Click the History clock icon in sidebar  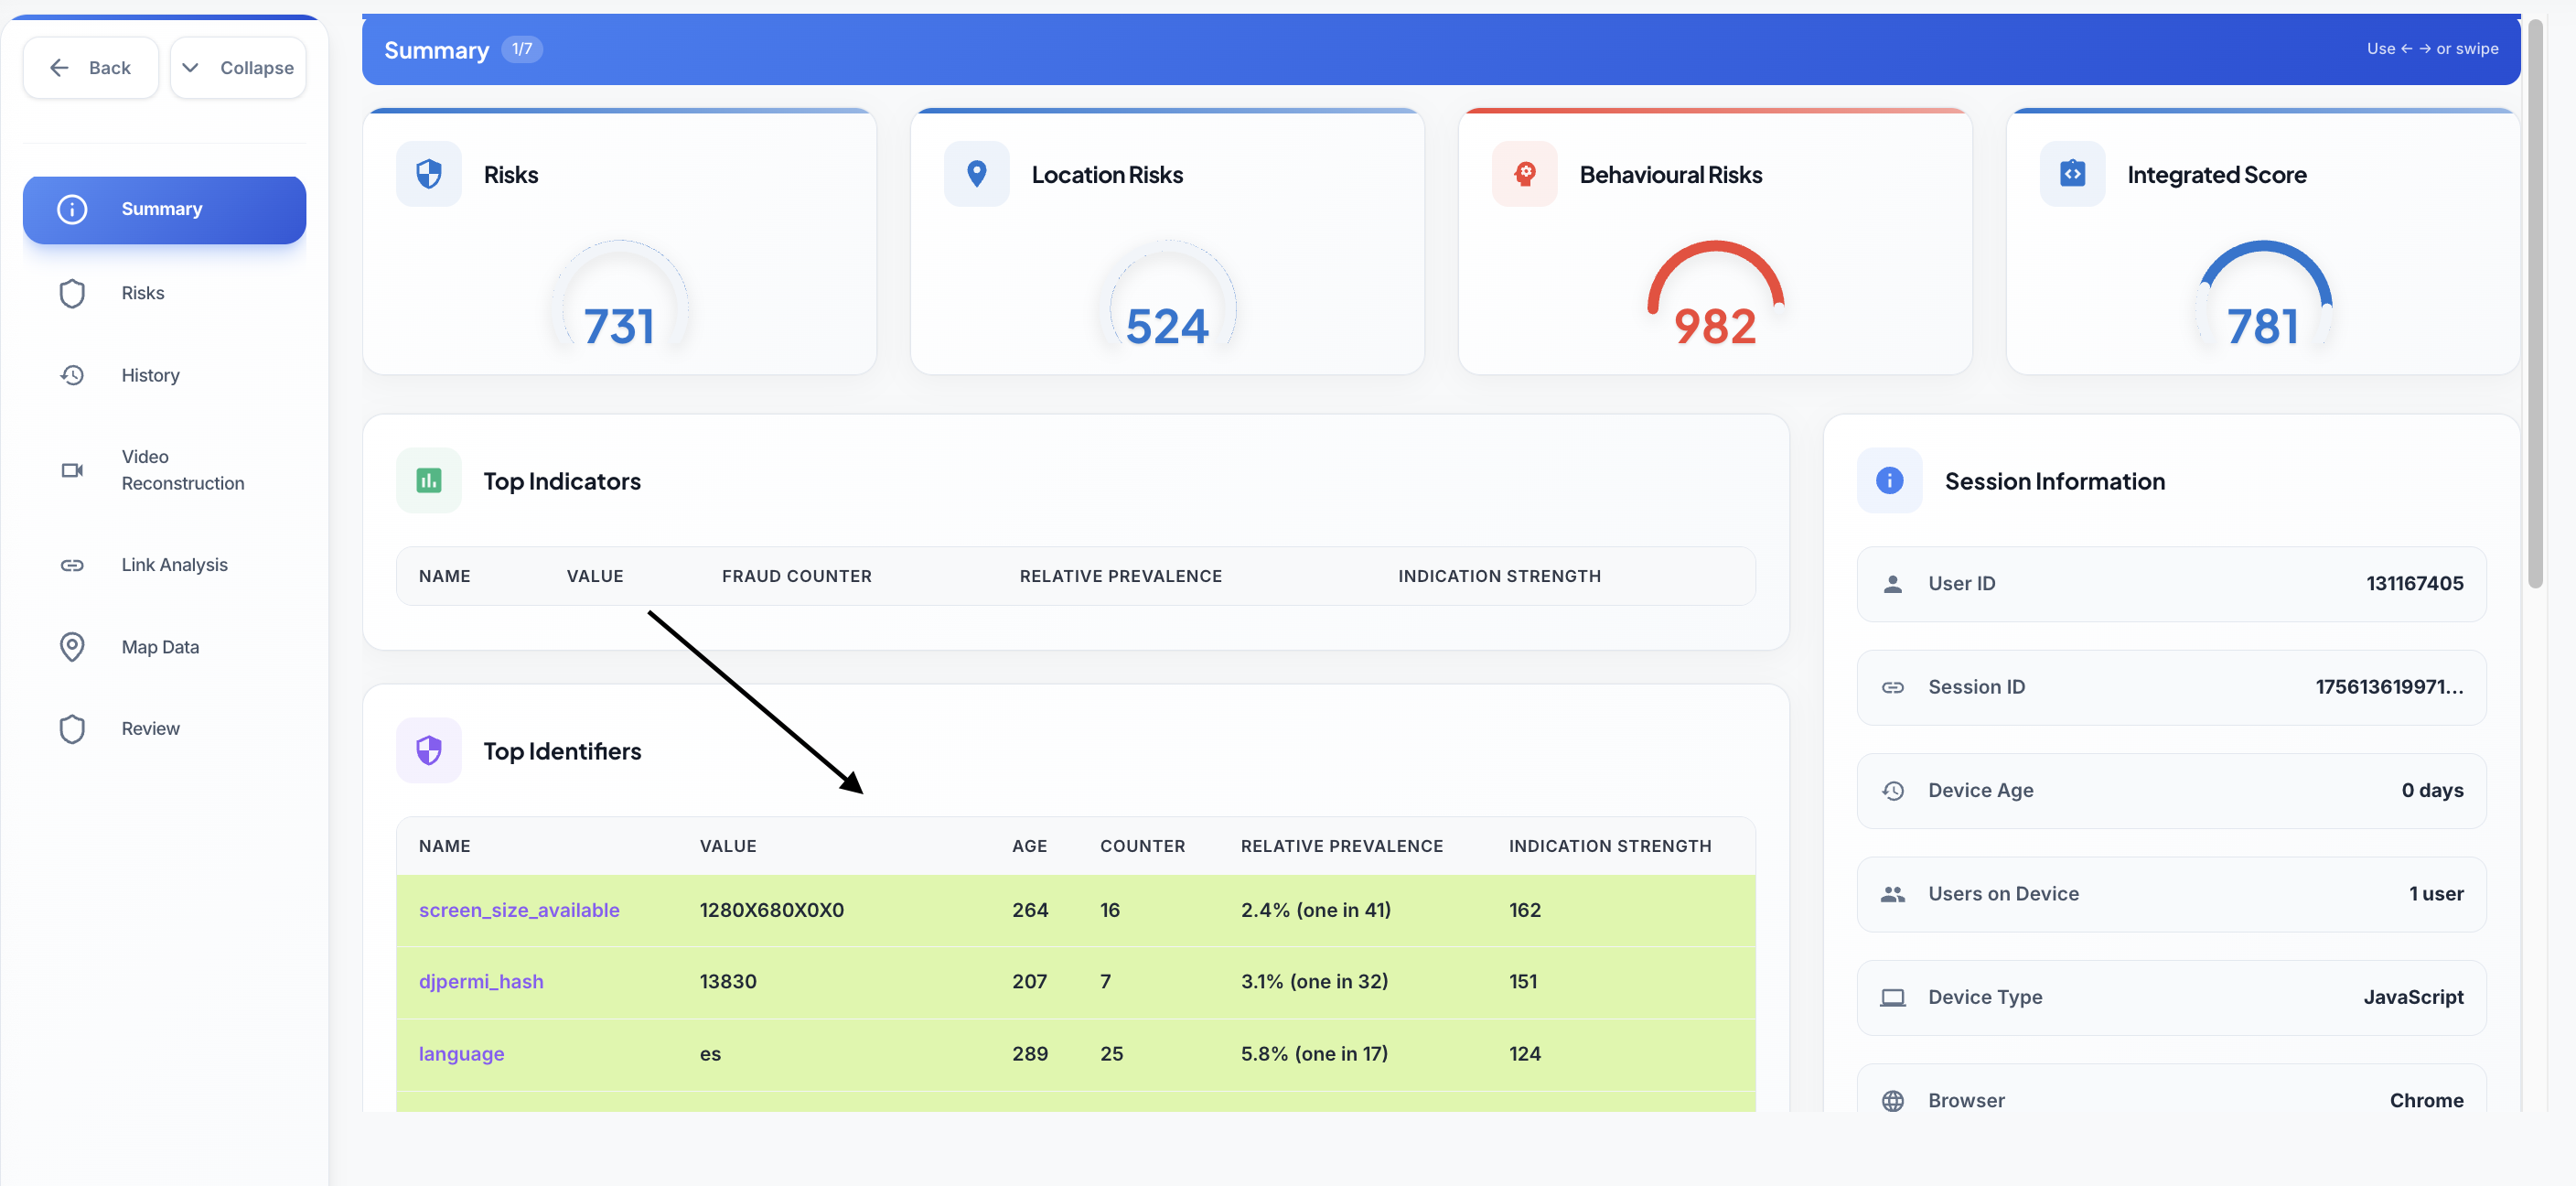coord(72,375)
